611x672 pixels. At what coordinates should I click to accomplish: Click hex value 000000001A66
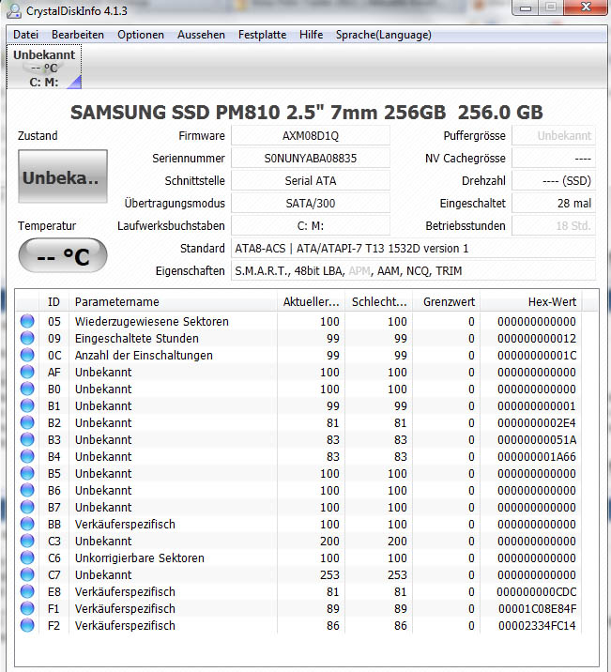(x=537, y=457)
